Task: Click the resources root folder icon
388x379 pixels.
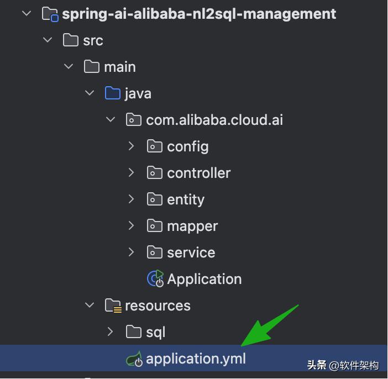Action: point(113,306)
